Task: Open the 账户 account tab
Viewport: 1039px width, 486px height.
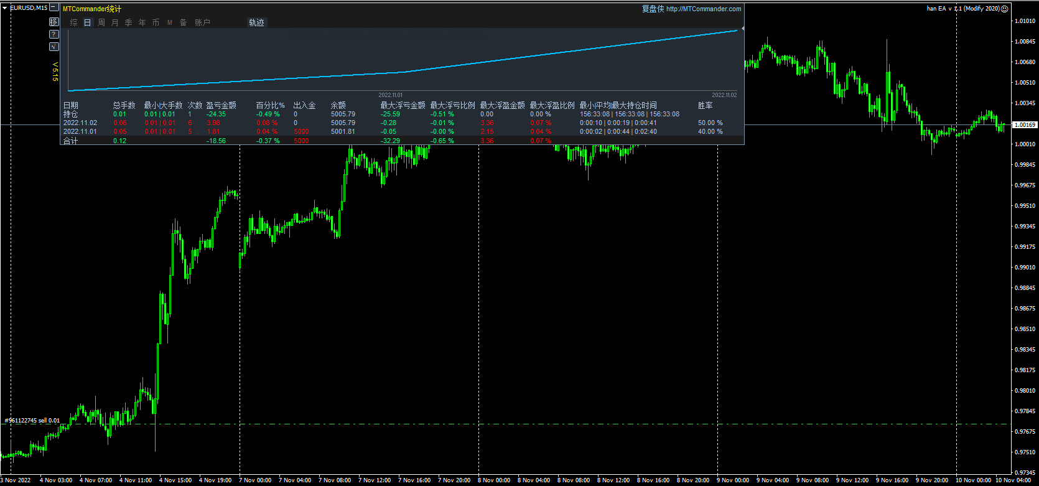Action: point(202,22)
